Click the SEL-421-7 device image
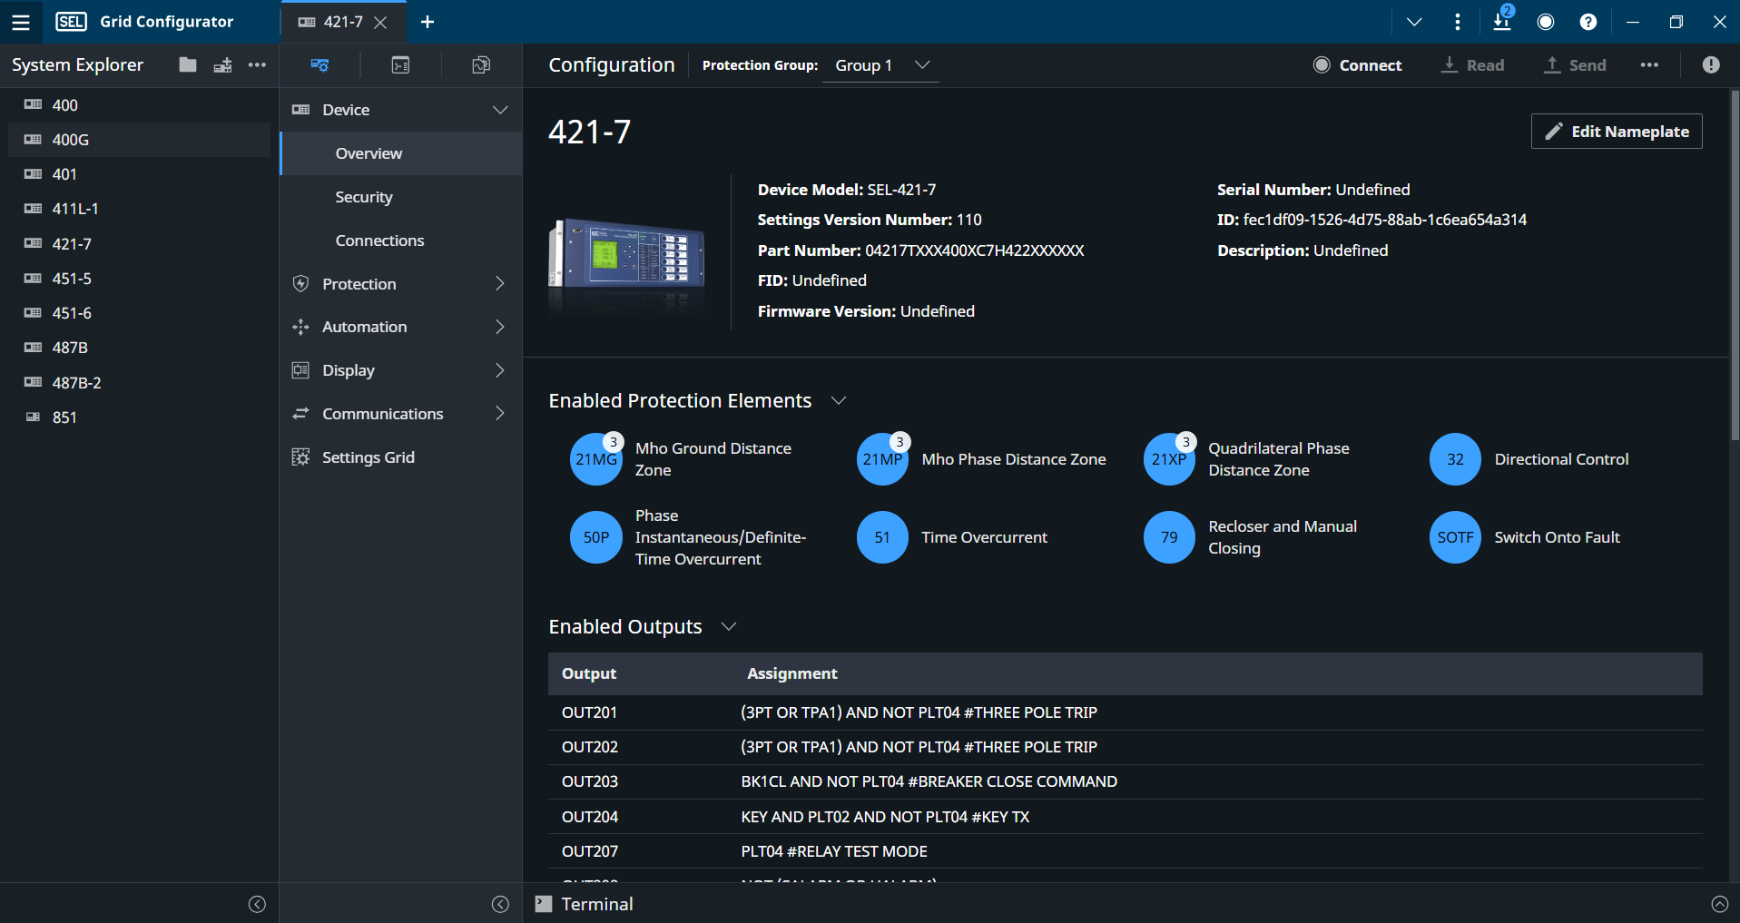Viewport: 1740px width, 923px height. 627,253
